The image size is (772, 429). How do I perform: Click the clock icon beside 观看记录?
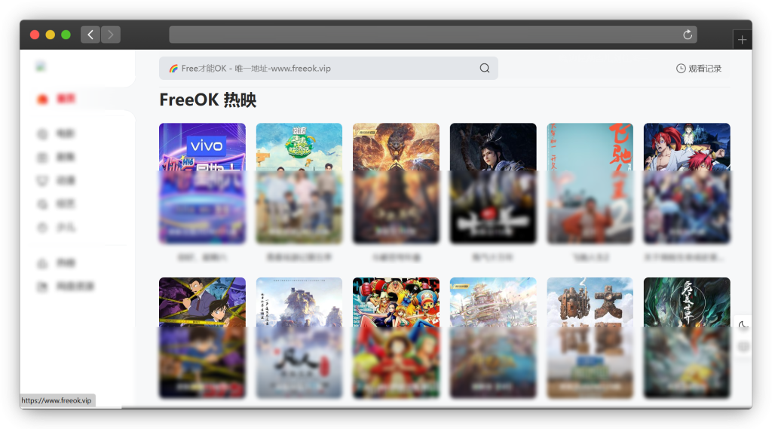tap(681, 69)
